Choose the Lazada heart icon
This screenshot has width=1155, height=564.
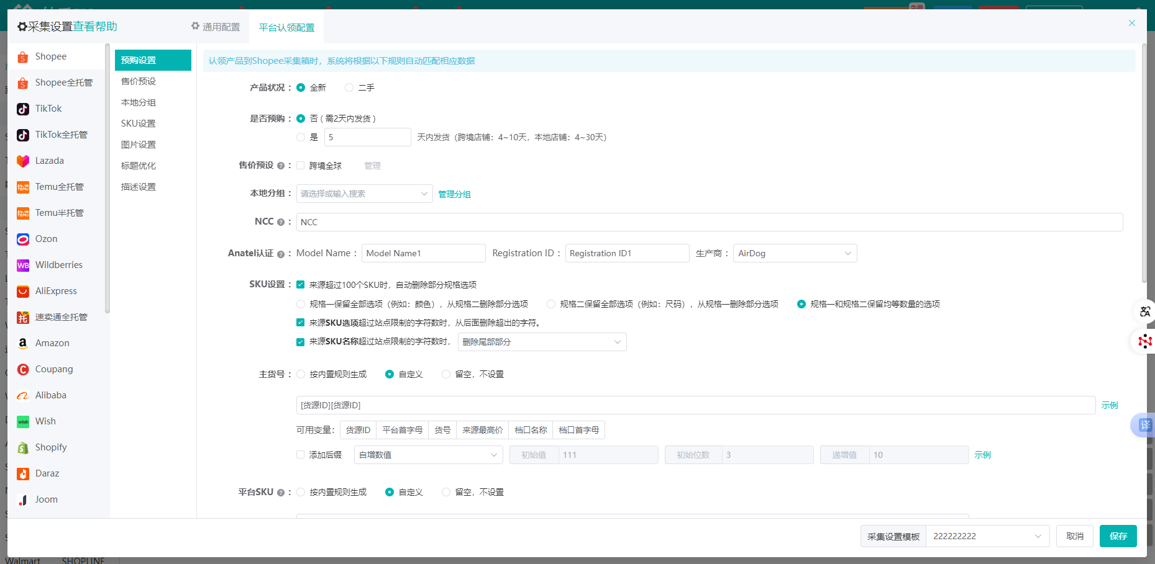pos(23,161)
